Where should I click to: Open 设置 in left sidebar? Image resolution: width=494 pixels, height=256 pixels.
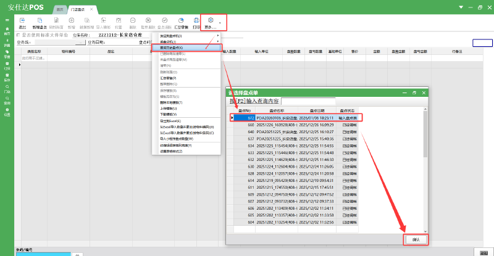[7, 112]
